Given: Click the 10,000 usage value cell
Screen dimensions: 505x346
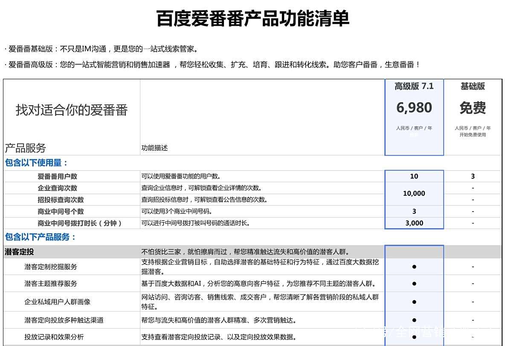Looking at the screenshot, I should tap(414, 194).
